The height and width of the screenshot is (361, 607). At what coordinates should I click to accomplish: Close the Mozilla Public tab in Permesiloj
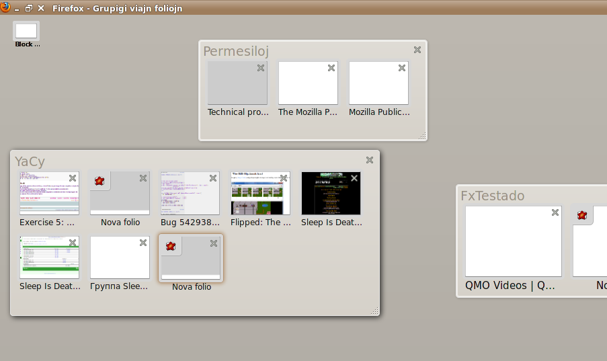point(402,68)
